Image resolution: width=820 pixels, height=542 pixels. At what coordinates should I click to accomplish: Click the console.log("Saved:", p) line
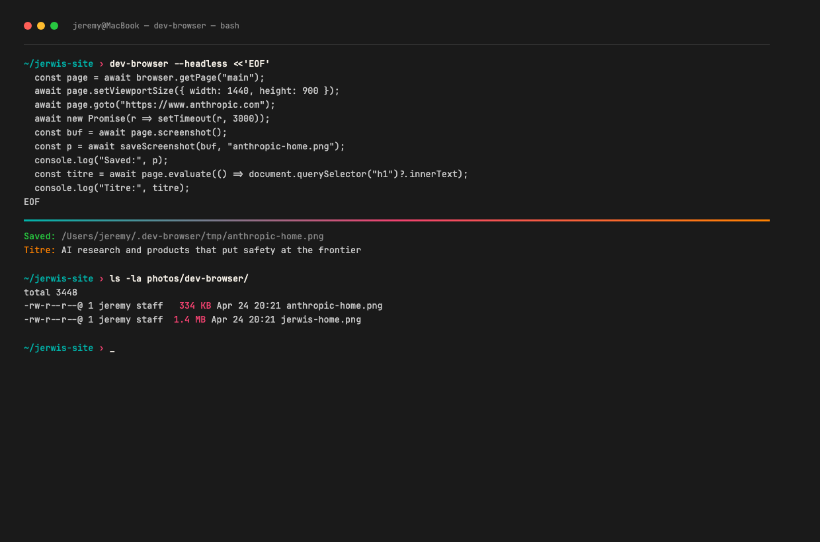pos(101,161)
